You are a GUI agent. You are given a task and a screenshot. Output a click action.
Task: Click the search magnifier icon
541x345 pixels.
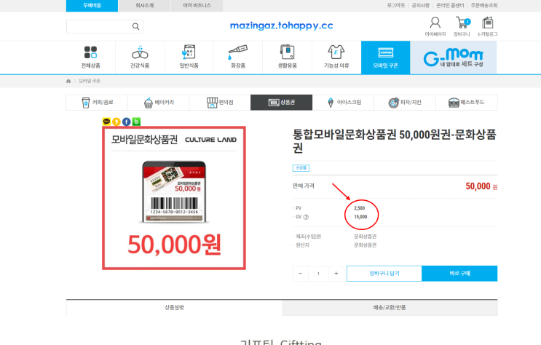click(x=135, y=26)
